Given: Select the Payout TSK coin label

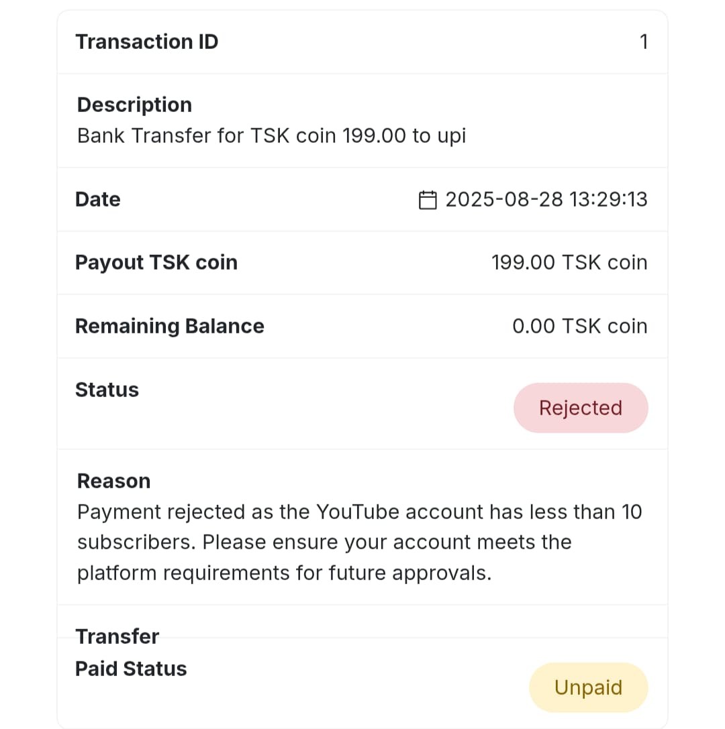Looking at the screenshot, I should click(x=156, y=263).
